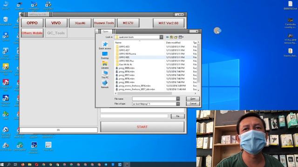298x167 pixels.
Task: Click Open in the file dialog
Action: pos(193,99)
